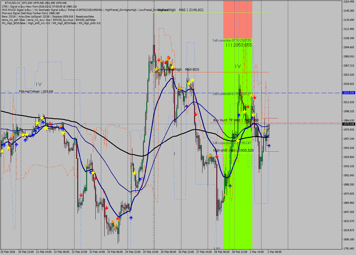This screenshot has height=255, width=356.
Task: Click the red down arrow at the 23 Feb low near 1874
Action: tap(81, 195)
